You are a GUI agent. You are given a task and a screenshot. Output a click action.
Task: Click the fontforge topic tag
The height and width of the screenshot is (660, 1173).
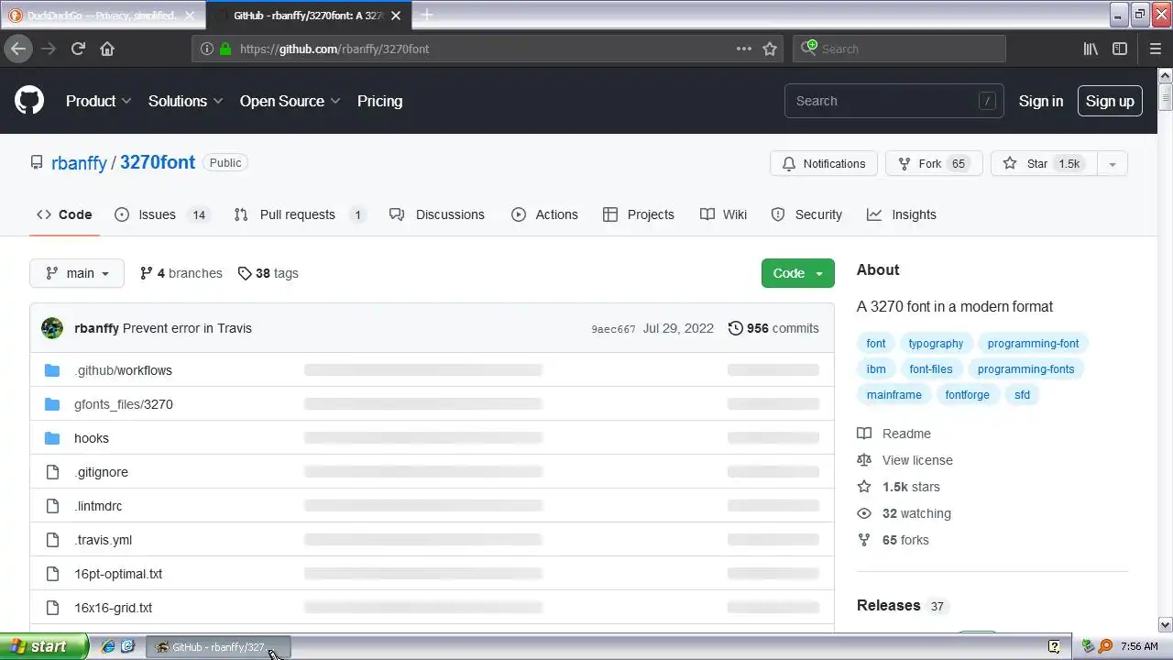pos(968,394)
